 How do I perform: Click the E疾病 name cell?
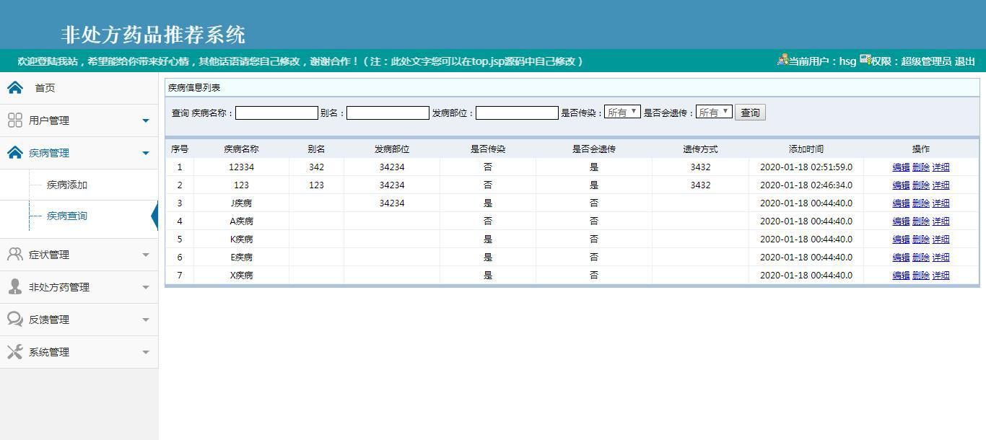[x=241, y=257]
